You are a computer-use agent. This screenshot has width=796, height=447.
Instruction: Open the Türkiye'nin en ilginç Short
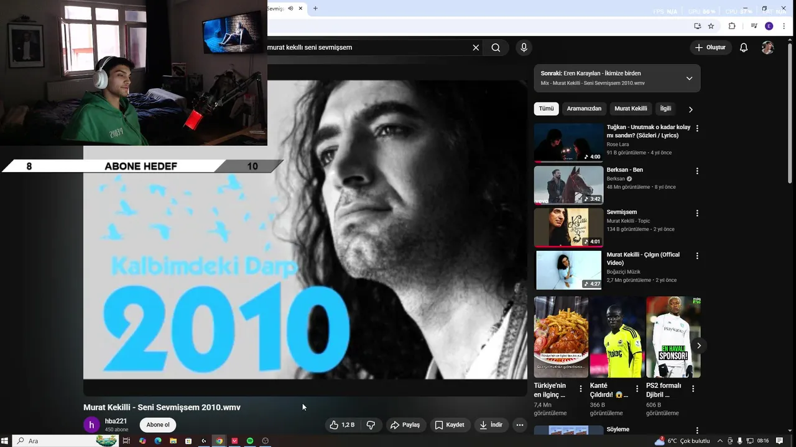click(560, 337)
